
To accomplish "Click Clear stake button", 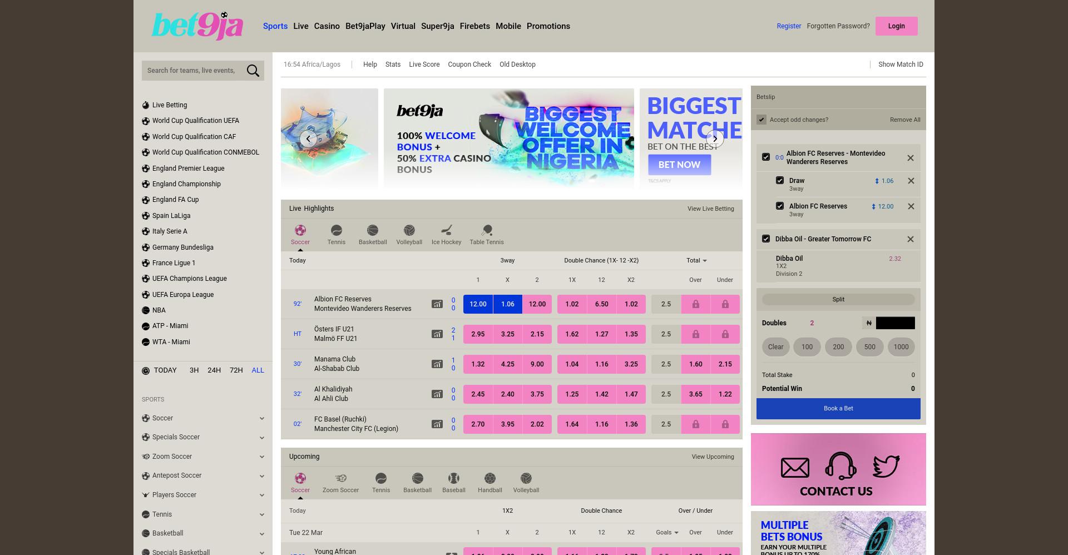I will [775, 347].
